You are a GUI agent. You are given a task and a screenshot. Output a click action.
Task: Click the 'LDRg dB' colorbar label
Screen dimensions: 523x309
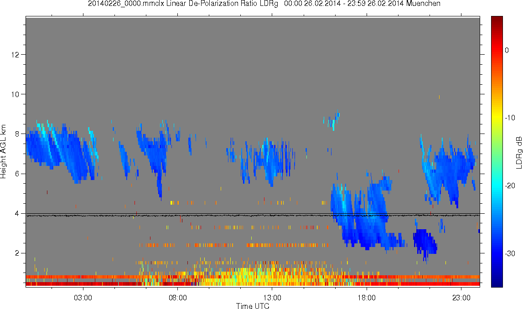(x=518, y=152)
